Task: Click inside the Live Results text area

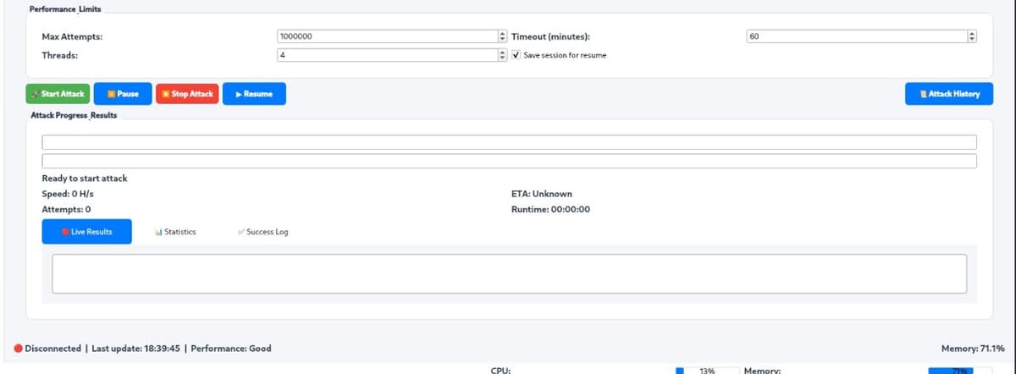Action: coord(509,273)
